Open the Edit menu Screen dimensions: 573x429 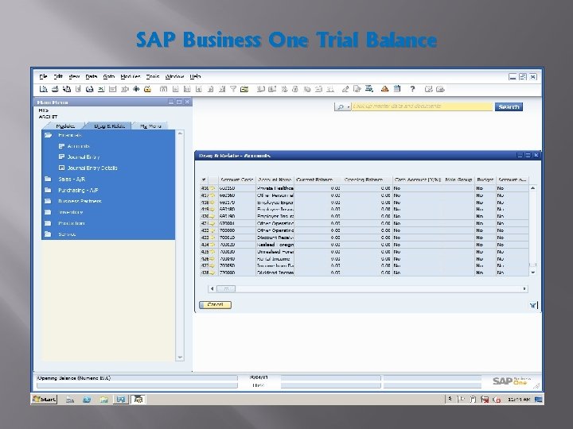pos(58,76)
